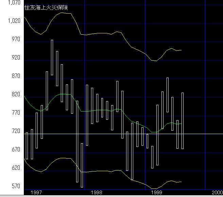Click the 1999 year label on time axis
Screen dimensions: 223x197
tap(156, 193)
